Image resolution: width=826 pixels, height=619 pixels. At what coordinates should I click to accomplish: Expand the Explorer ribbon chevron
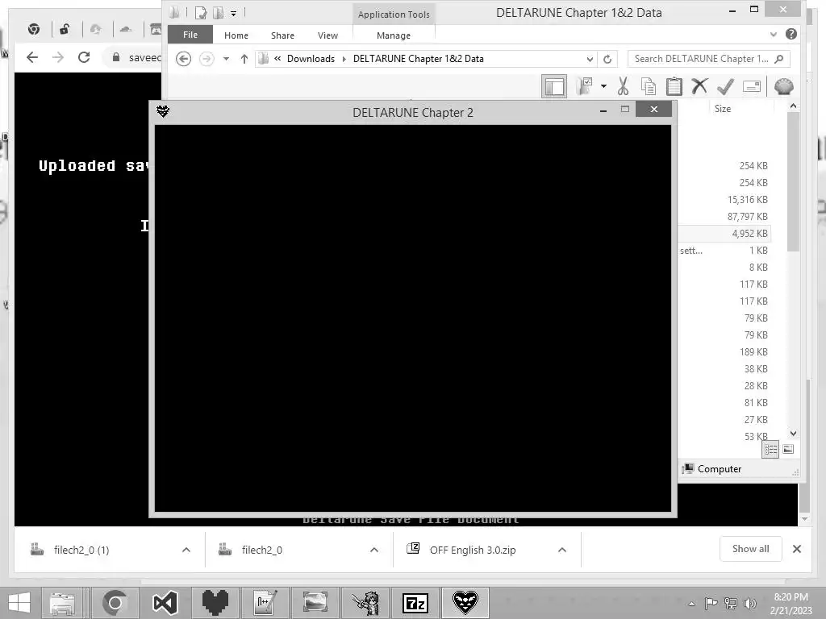tap(773, 34)
